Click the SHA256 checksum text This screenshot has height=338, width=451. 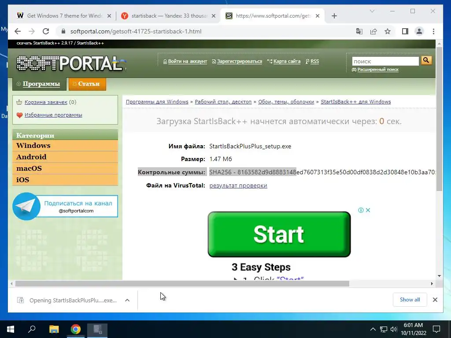(322, 172)
